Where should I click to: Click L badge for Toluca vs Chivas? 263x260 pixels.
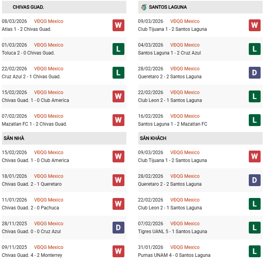click(118, 49)
